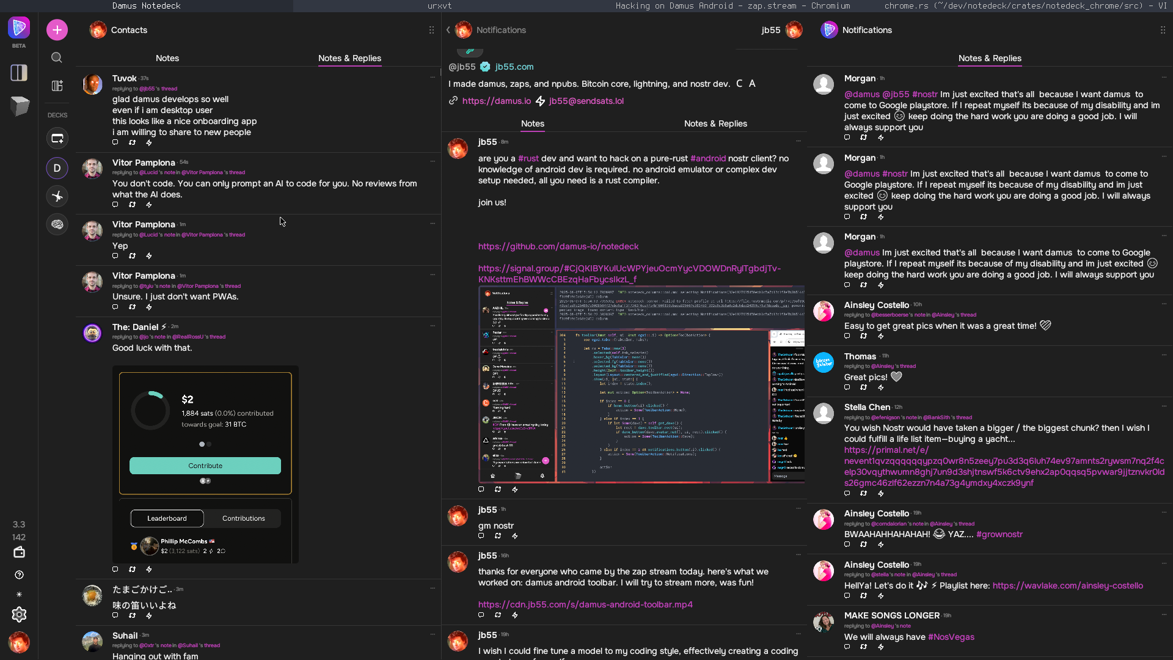Screen dimensions: 1173x660
Task: Go back with the chevron beside Notifications
Action: [x=448, y=29]
